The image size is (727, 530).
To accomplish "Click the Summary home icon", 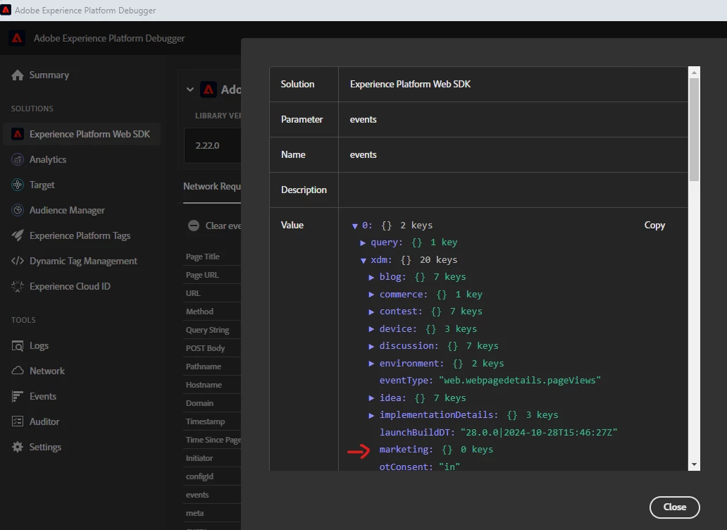I will [17, 75].
